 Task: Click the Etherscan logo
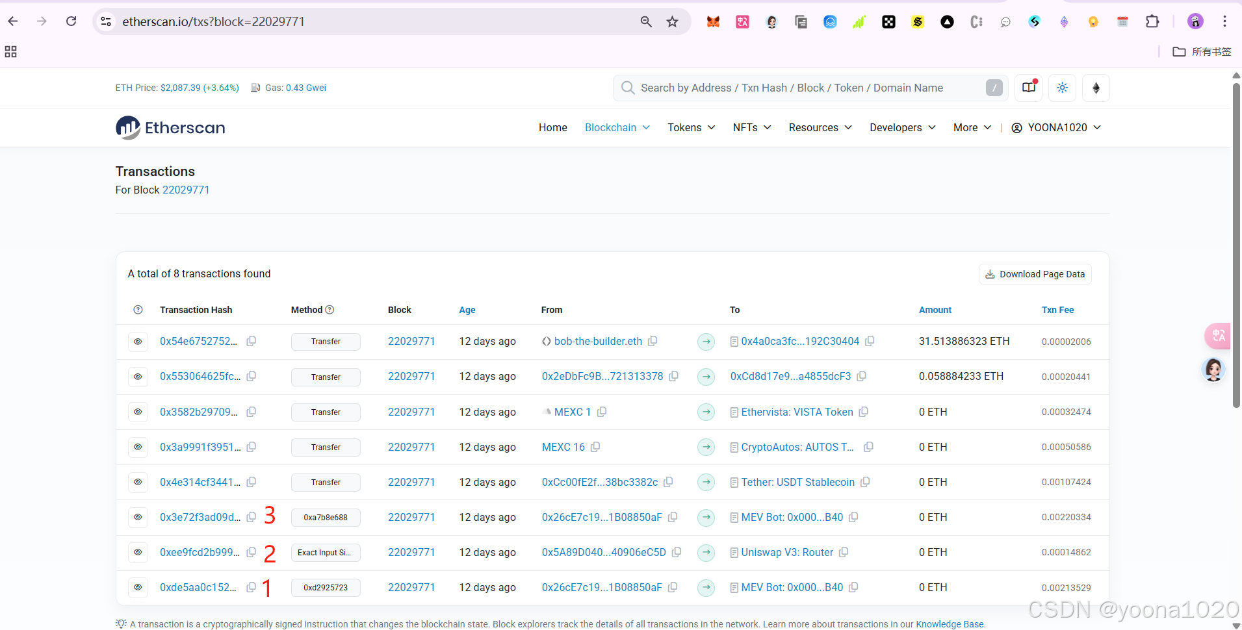point(170,128)
